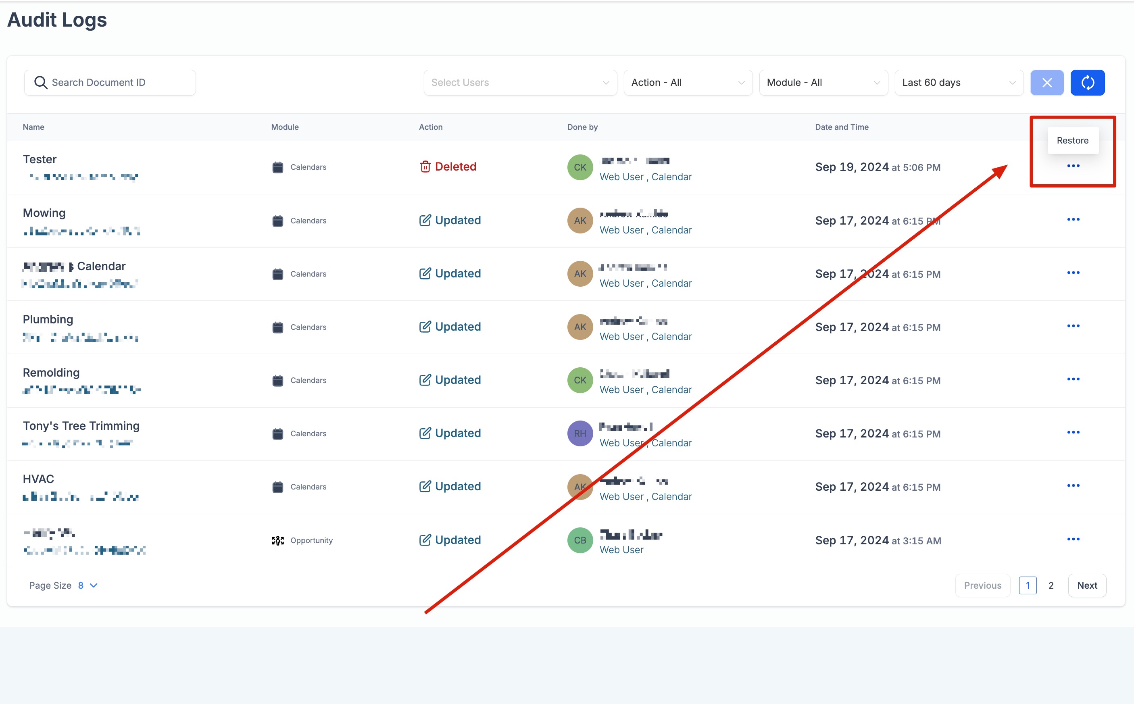
Task: Open three-dot menu for Plumbing row
Action: click(x=1073, y=326)
